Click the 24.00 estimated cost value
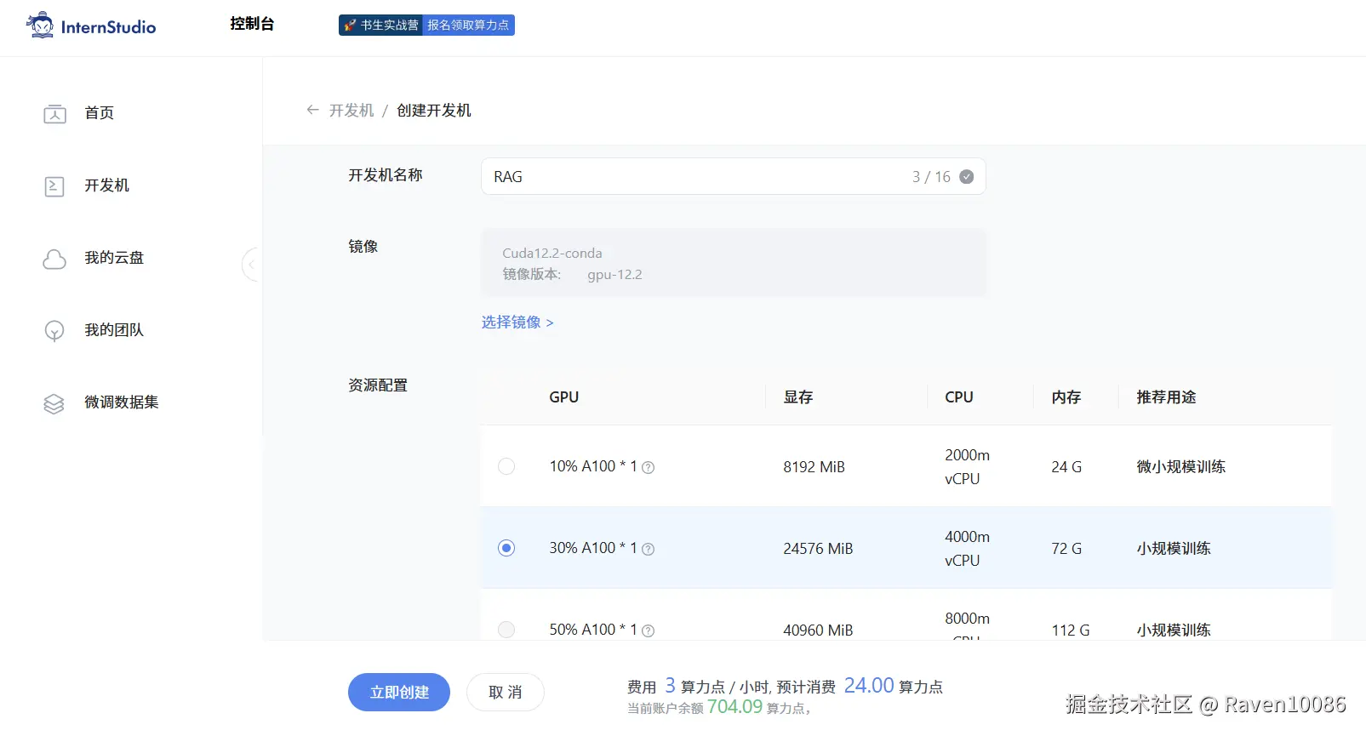The height and width of the screenshot is (736, 1366). click(x=869, y=686)
